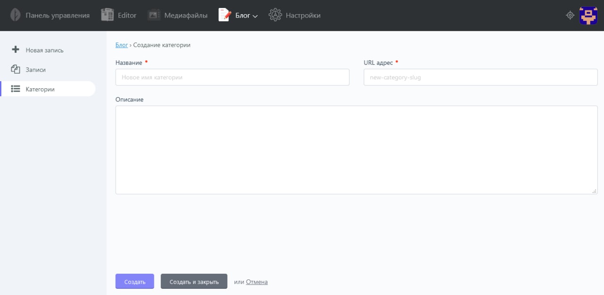Click the Создать button

pyautogui.click(x=134, y=282)
